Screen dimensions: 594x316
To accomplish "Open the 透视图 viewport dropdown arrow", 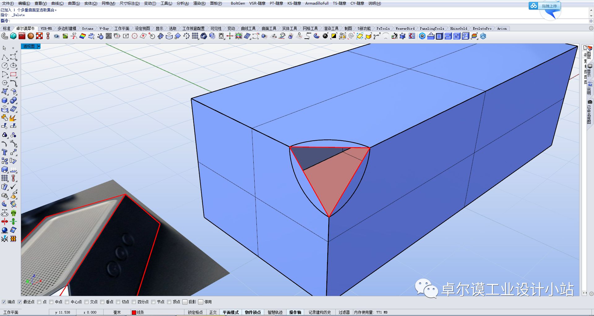I will click(x=39, y=46).
